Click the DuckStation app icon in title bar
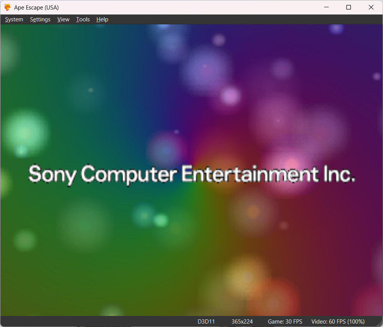The height and width of the screenshot is (327, 383). (x=8, y=7)
